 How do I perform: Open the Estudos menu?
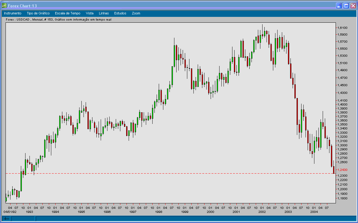coord(120,13)
